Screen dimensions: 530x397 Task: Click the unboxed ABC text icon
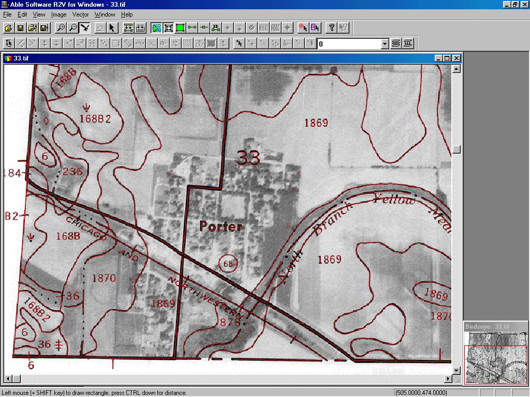(x=275, y=28)
